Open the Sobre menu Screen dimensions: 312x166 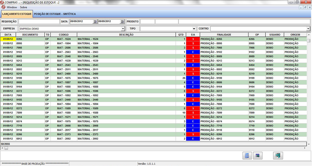pyautogui.click(x=24, y=7)
